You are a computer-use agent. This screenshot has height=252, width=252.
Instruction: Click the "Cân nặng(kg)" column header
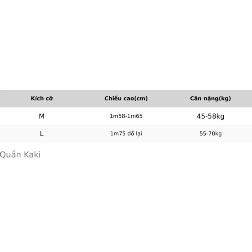pyautogui.click(x=210, y=99)
